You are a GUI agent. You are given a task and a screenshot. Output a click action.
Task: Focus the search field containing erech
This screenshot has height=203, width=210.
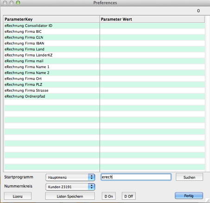click(136, 177)
